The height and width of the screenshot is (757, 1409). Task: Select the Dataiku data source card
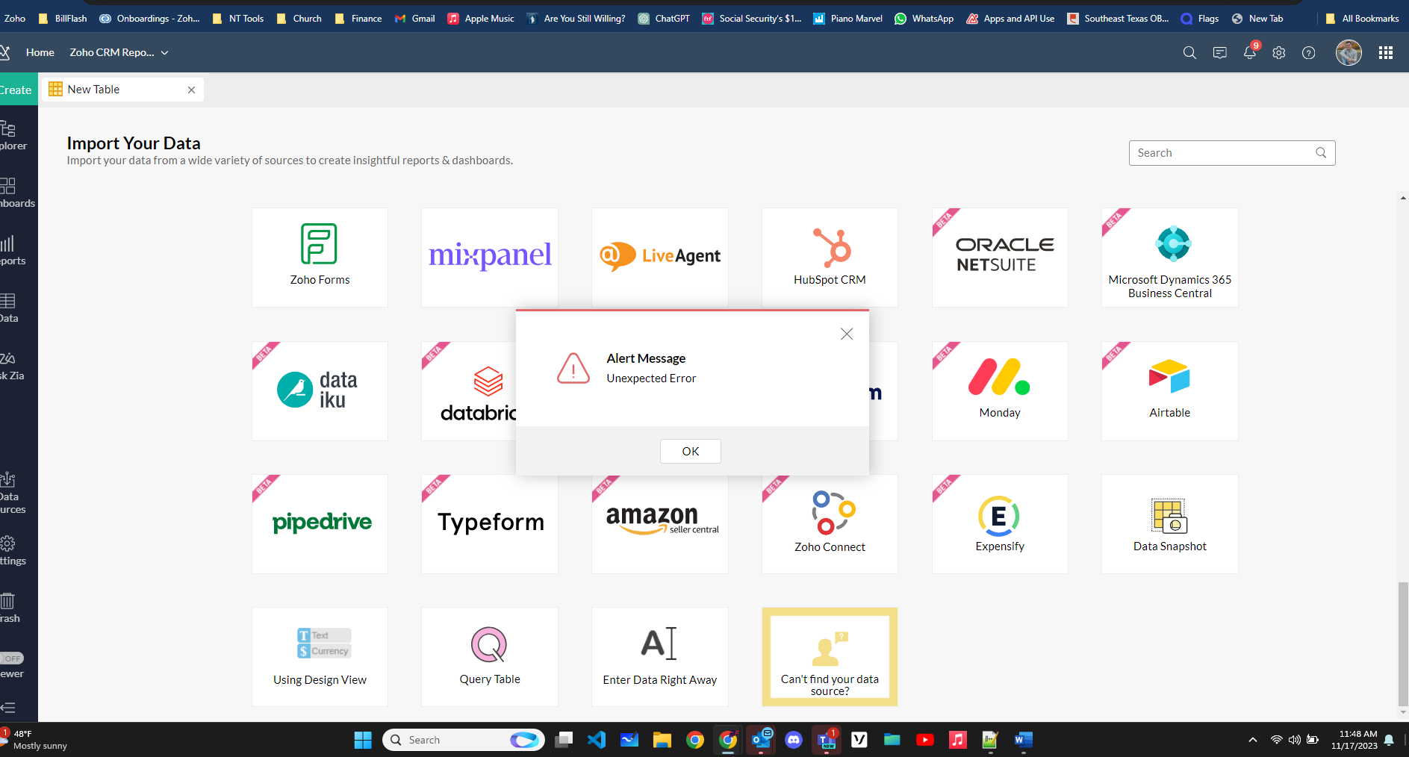[x=320, y=390]
